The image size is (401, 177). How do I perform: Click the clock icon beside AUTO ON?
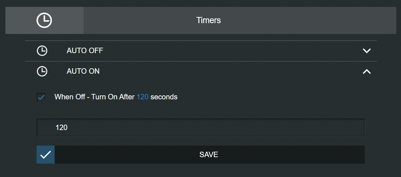pyautogui.click(x=42, y=71)
